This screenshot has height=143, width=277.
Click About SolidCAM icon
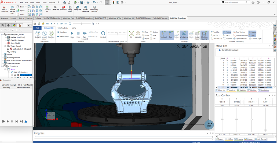4,9
